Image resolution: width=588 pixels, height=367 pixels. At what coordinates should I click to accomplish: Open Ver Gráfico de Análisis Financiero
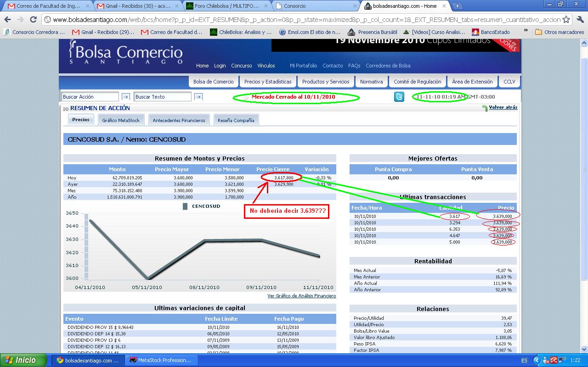(302, 296)
